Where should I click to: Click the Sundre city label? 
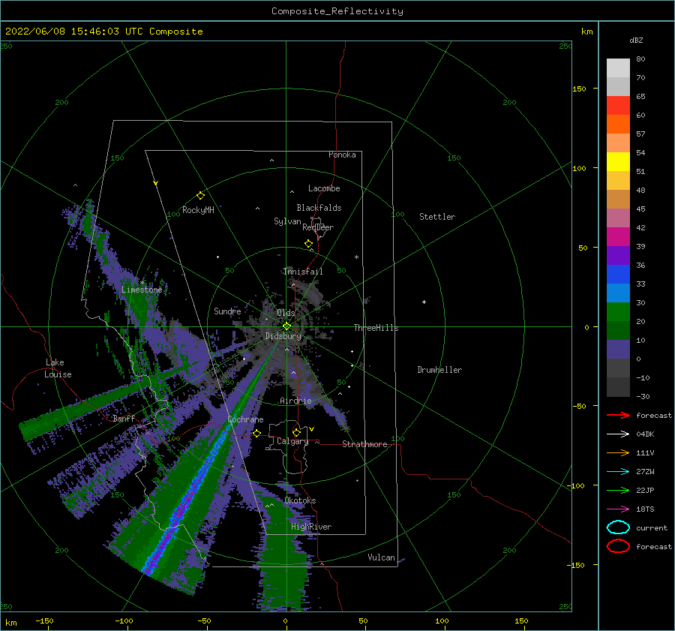click(228, 311)
